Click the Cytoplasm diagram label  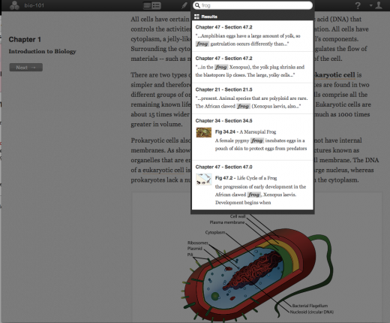tap(215, 232)
